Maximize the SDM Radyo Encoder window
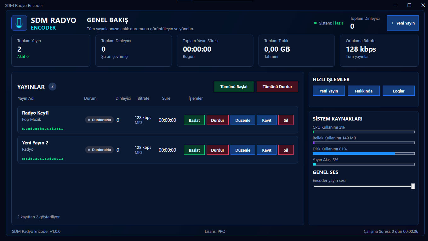 pyautogui.click(x=409, y=5)
